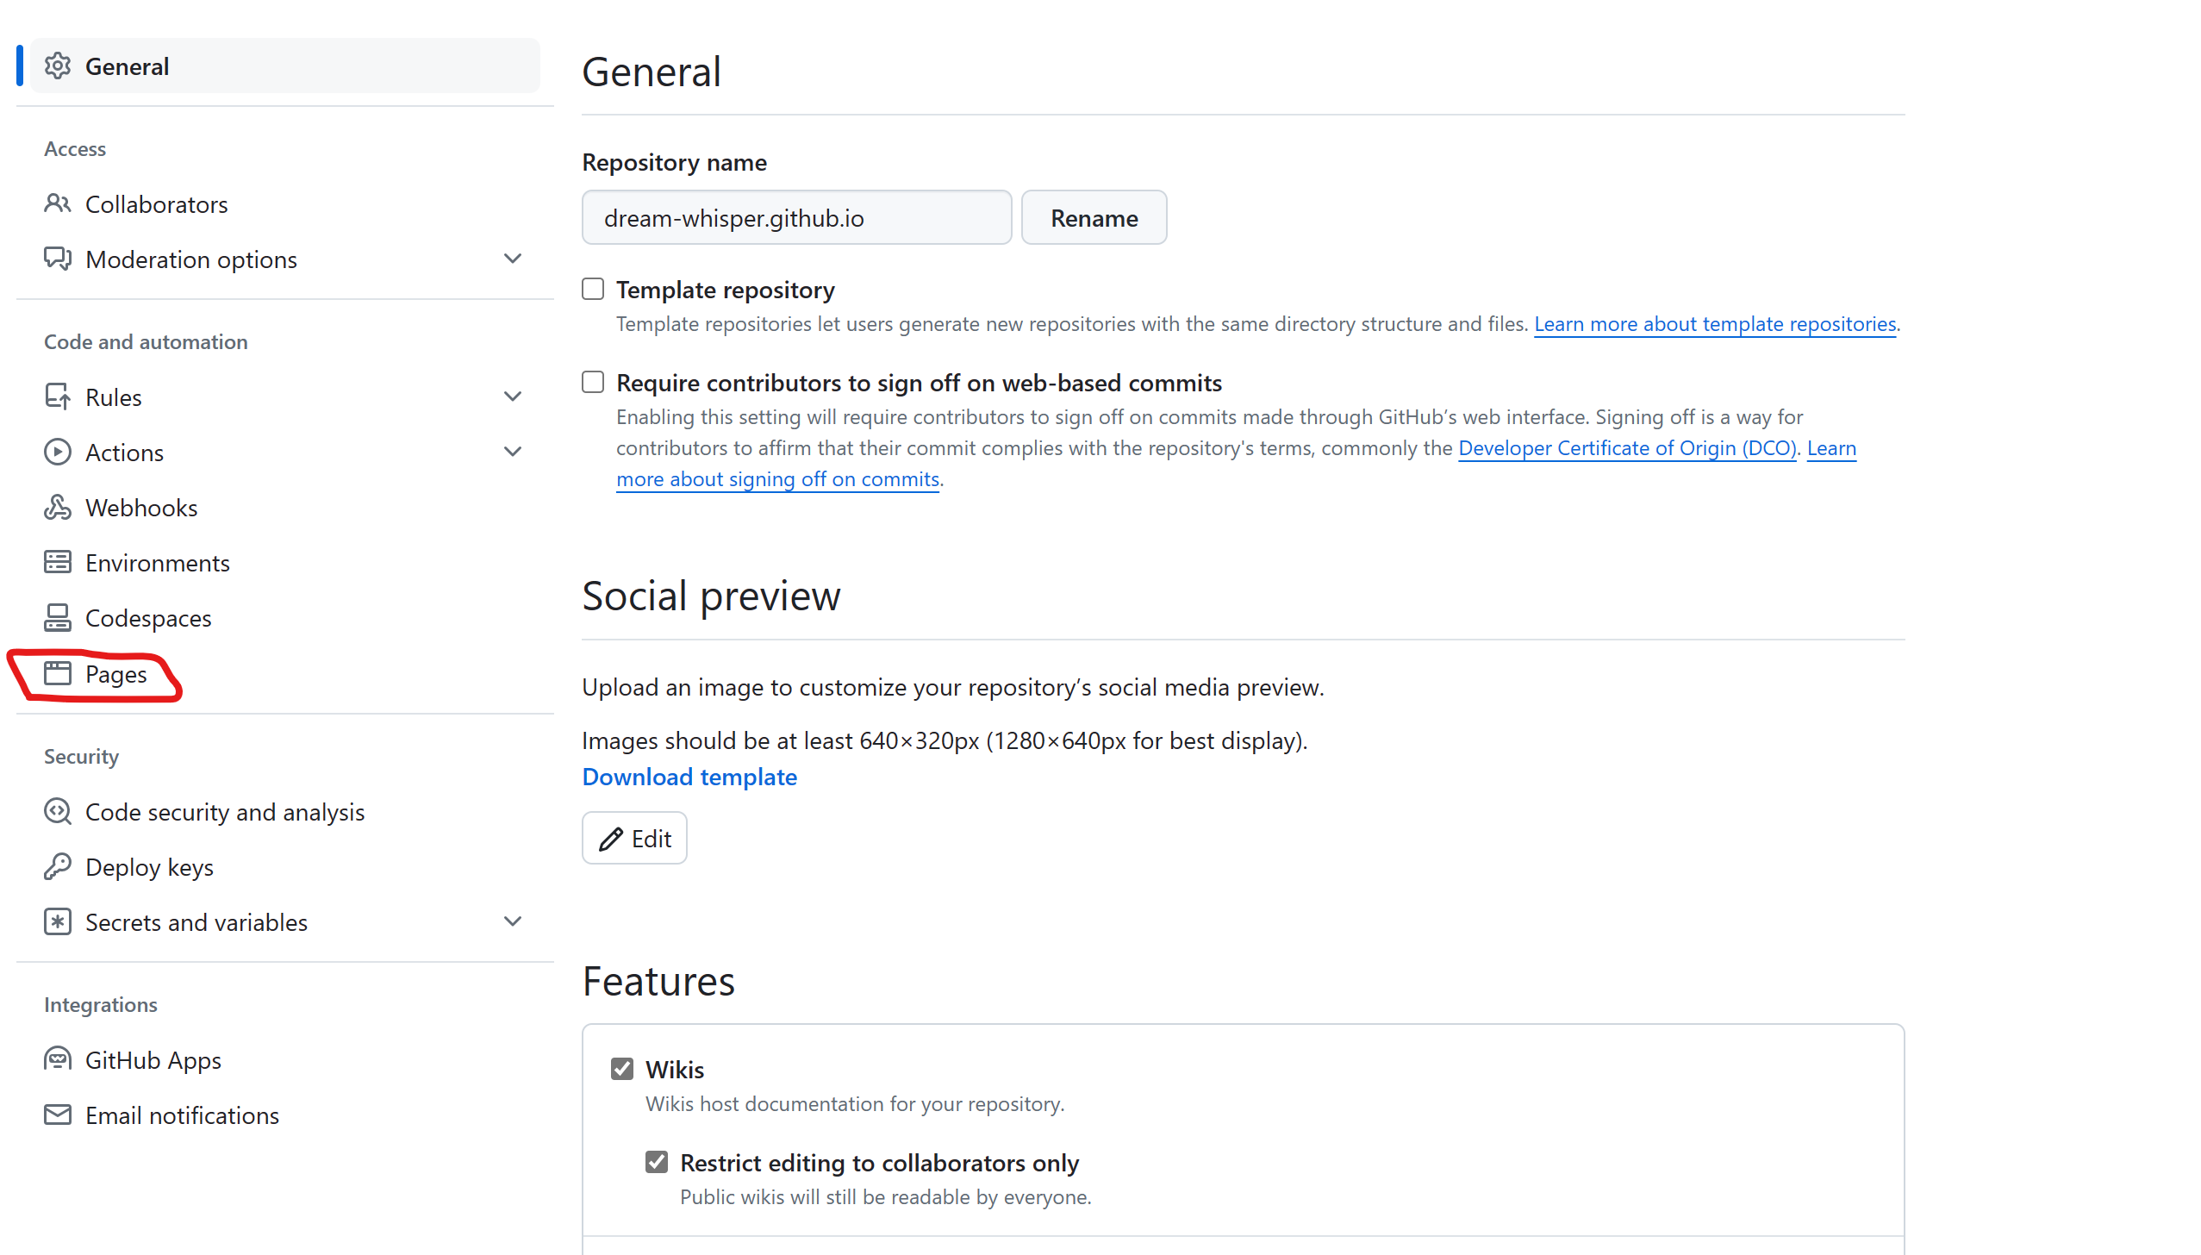
Task: Click the Pages browser icon
Action: pos(57,673)
